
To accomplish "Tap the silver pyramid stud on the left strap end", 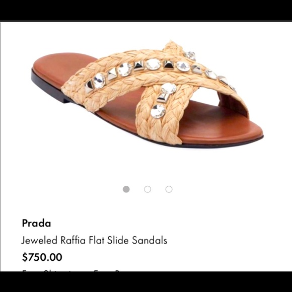I will (89, 87).
